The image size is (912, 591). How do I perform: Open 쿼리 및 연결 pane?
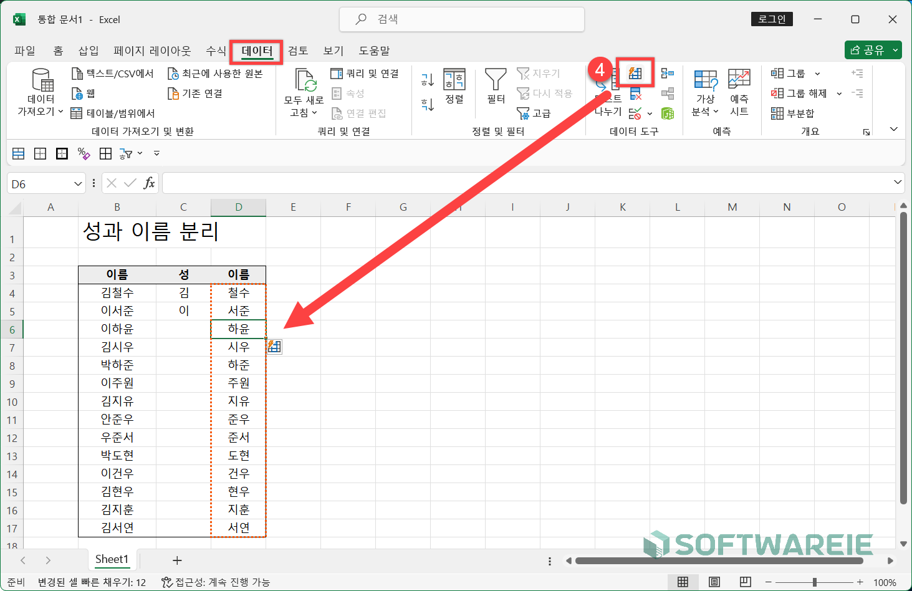pos(365,74)
